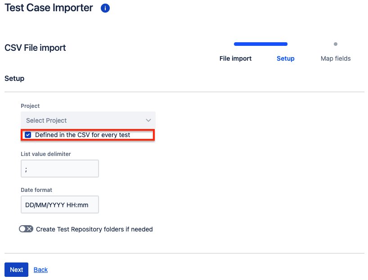Click the Test Case Importer title
The image size is (368, 280).
pos(49,8)
